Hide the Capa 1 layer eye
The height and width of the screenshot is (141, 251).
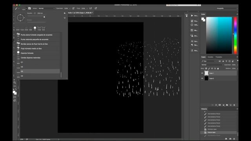pos(202,73)
